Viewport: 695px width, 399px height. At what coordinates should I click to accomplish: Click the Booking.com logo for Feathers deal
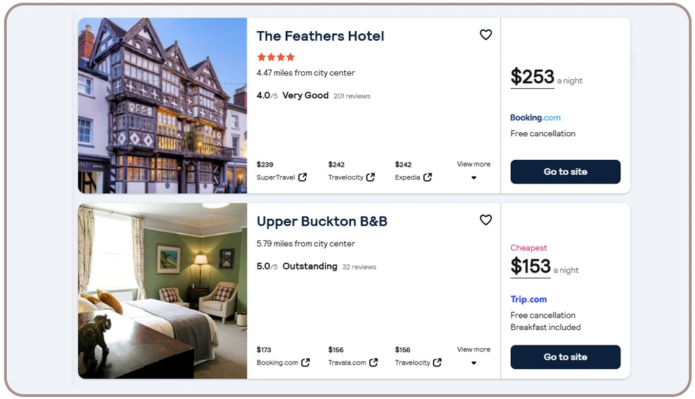pos(535,118)
